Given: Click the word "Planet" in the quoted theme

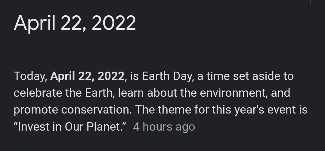Looking at the screenshot, I should click(104, 127).
